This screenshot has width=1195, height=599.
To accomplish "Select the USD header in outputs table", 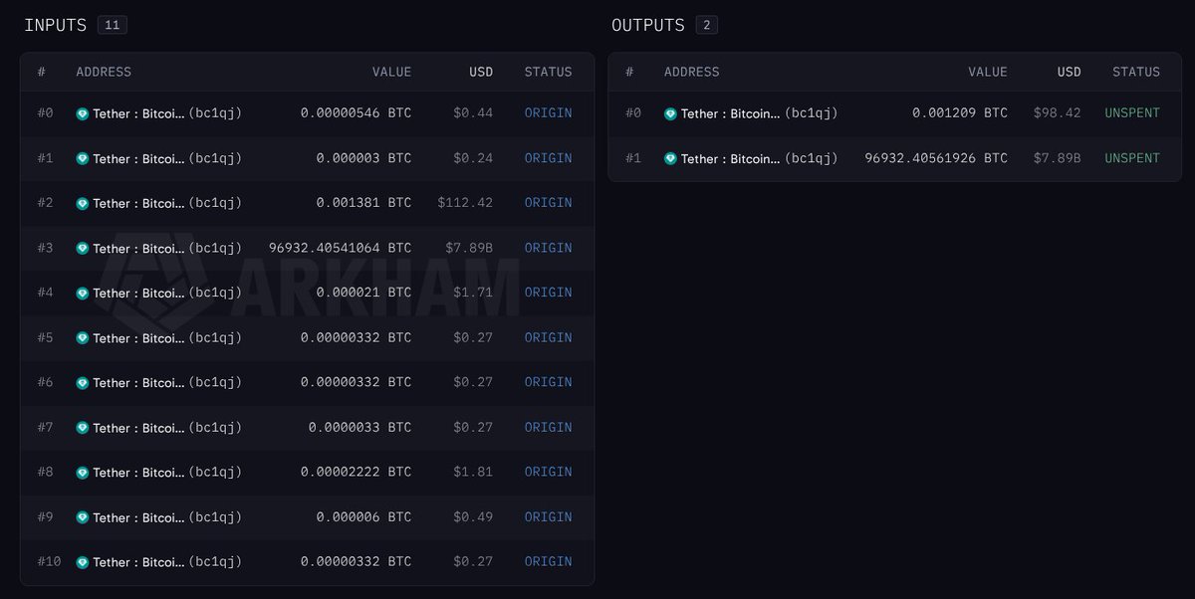I will [x=1069, y=72].
